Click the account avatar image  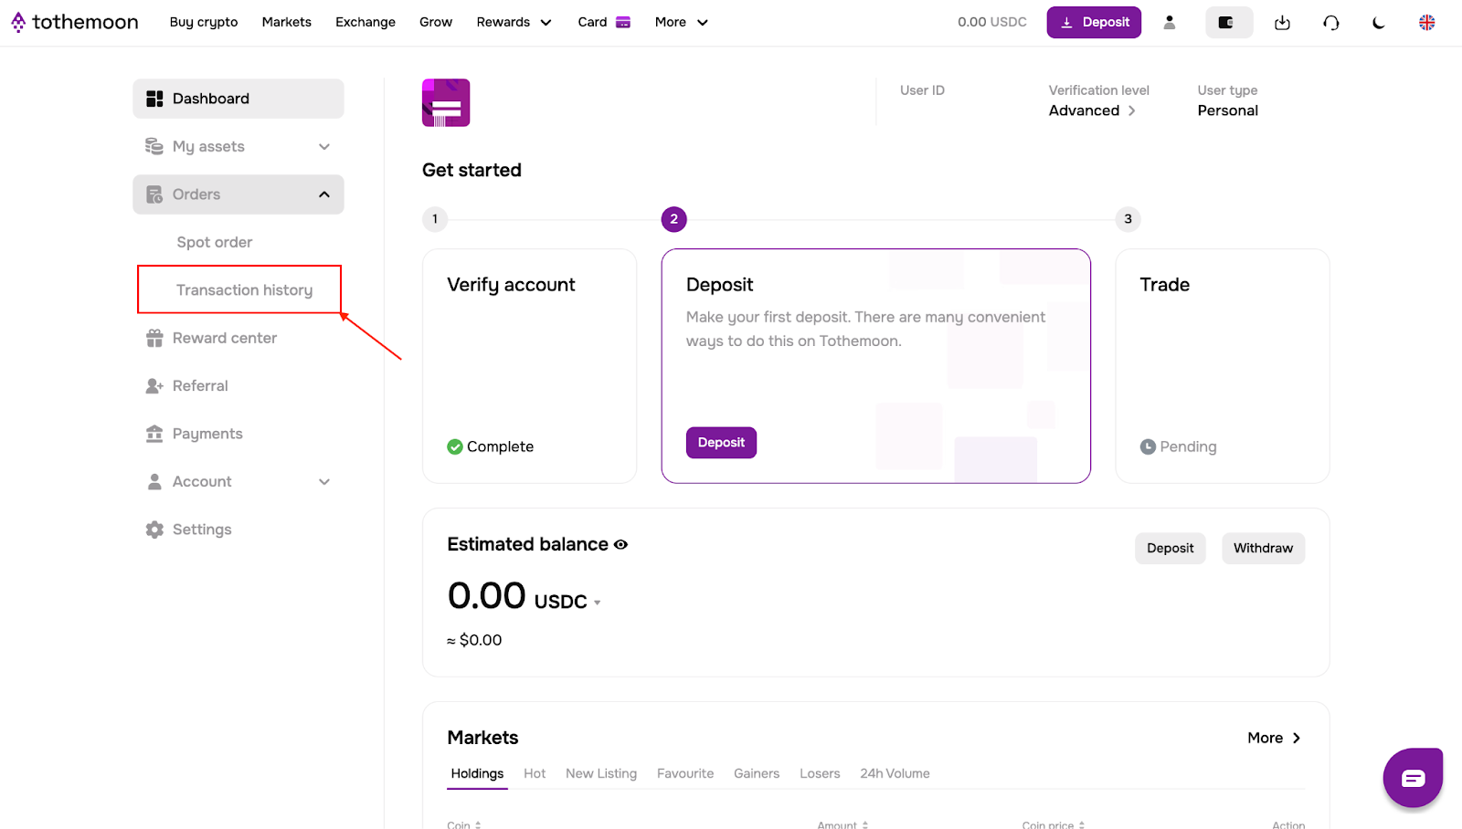446,102
